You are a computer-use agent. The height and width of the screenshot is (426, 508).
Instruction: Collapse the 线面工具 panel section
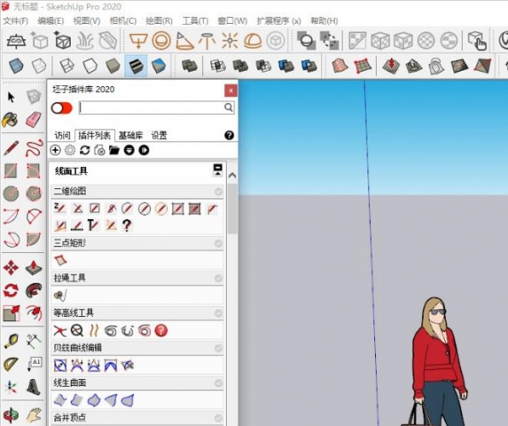point(217,170)
